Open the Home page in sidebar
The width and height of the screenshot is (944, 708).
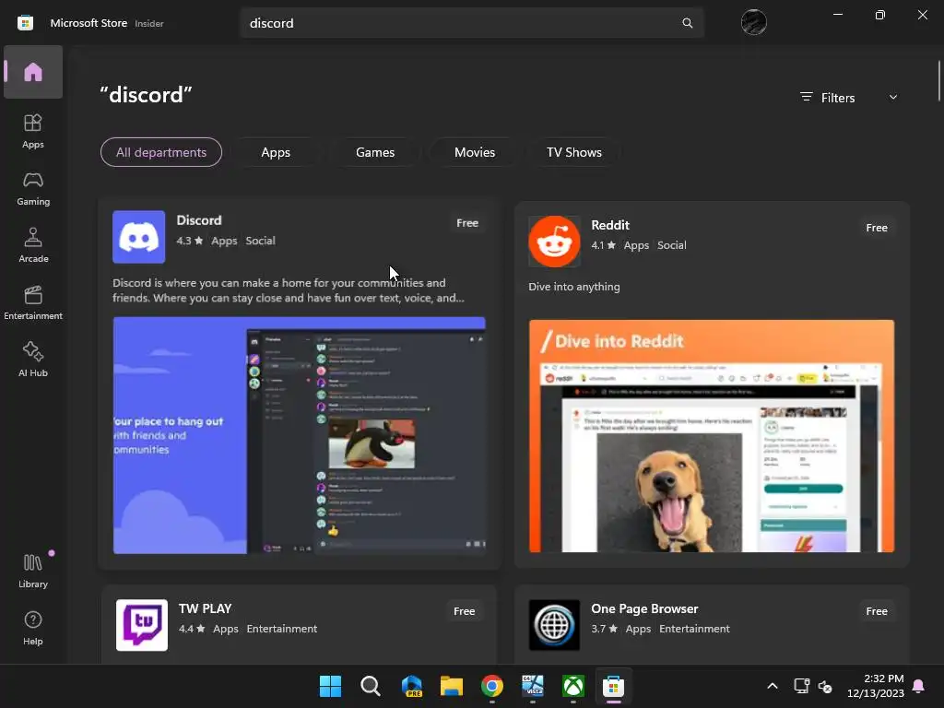point(33,72)
